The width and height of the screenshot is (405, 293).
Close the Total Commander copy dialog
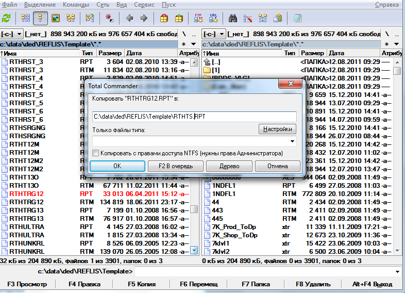point(290,84)
